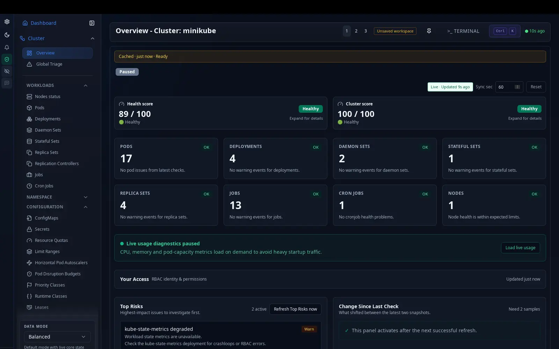The width and height of the screenshot is (559, 349).
Task: Open notifications bell icon
Action: 7,47
